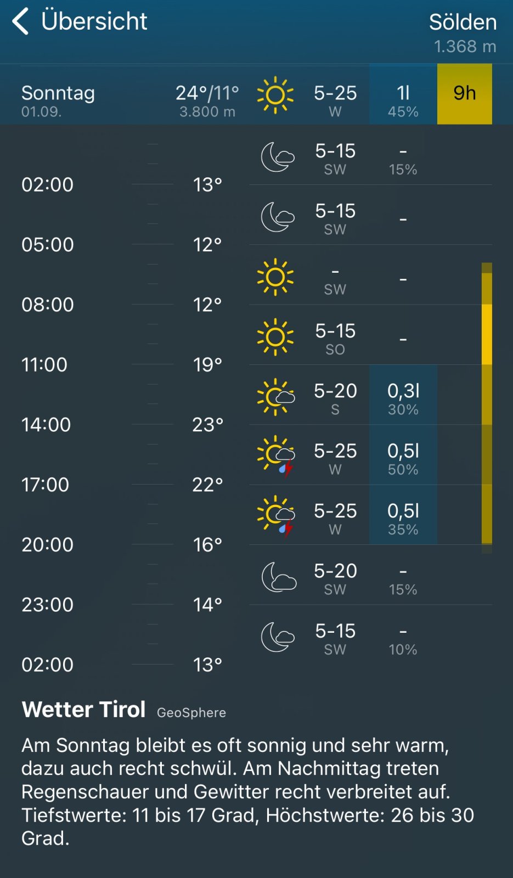Tap the bright yellow sunshine bar segment
The height and width of the screenshot is (878, 513).
(486, 335)
